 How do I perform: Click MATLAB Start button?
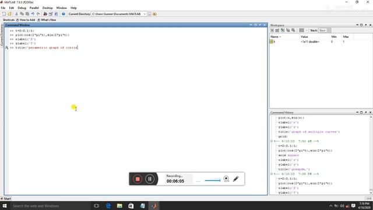tap(6, 198)
